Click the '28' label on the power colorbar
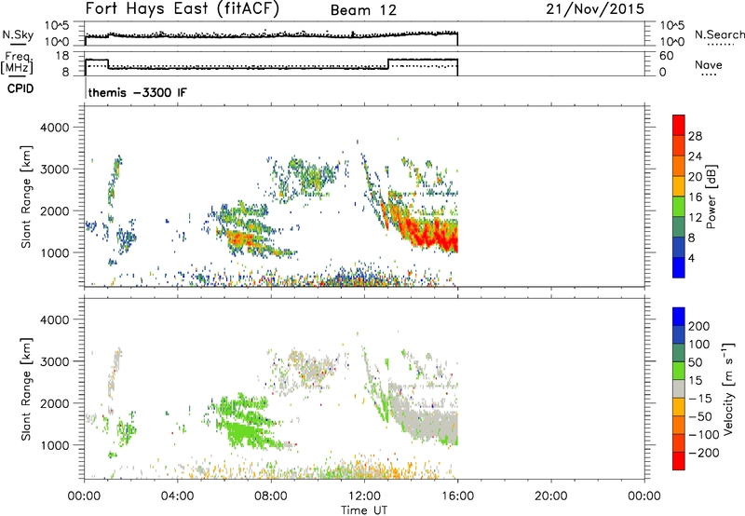 click(695, 136)
